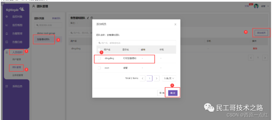Focus the background member search field
This screenshot has width=272, height=120.
tap(80, 33)
